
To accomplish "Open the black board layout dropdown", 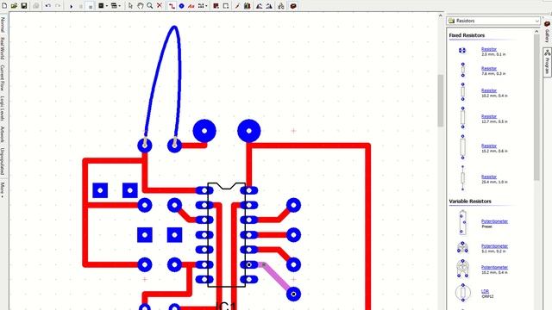I will pos(103,6).
